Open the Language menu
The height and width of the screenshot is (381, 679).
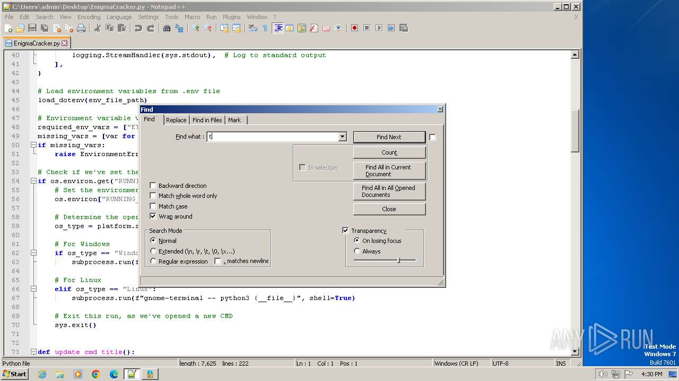pos(119,17)
